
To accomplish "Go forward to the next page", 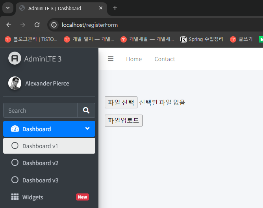I will [x=23, y=25].
